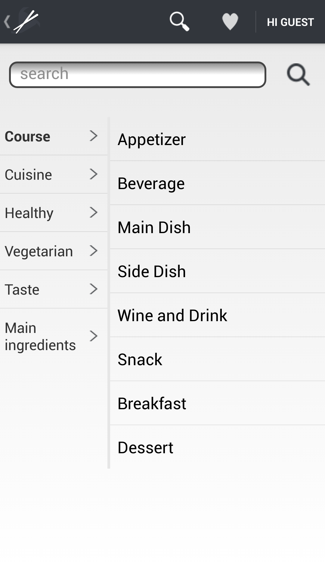Expand Course category chevron
The width and height of the screenshot is (325, 579).
pos(94,136)
